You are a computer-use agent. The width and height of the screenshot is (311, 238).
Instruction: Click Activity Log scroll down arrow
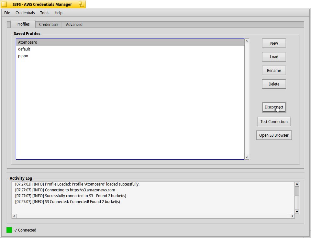pyautogui.click(x=297, y=211)
